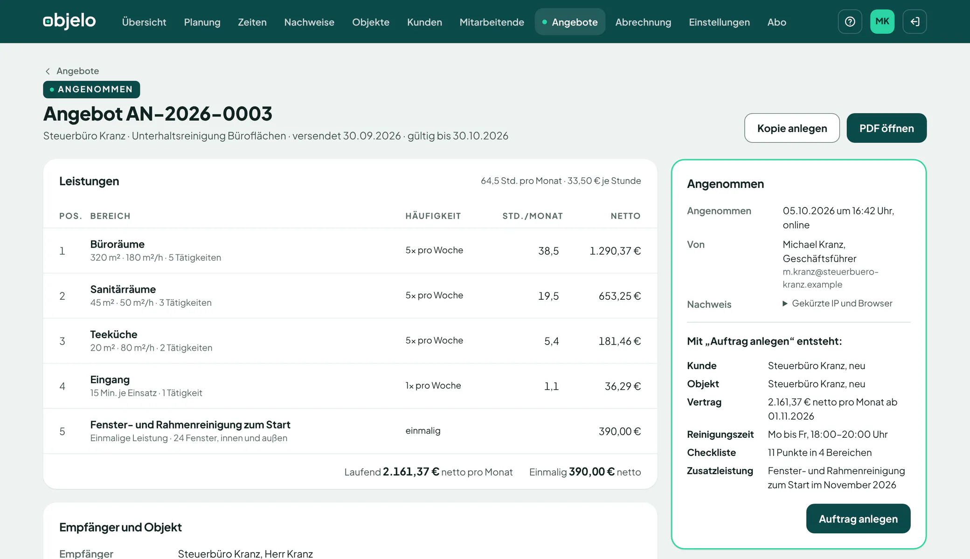The image size is (970, 559).
Task: Click Laufend 2.161,37 € total
Action: [428, 472]
